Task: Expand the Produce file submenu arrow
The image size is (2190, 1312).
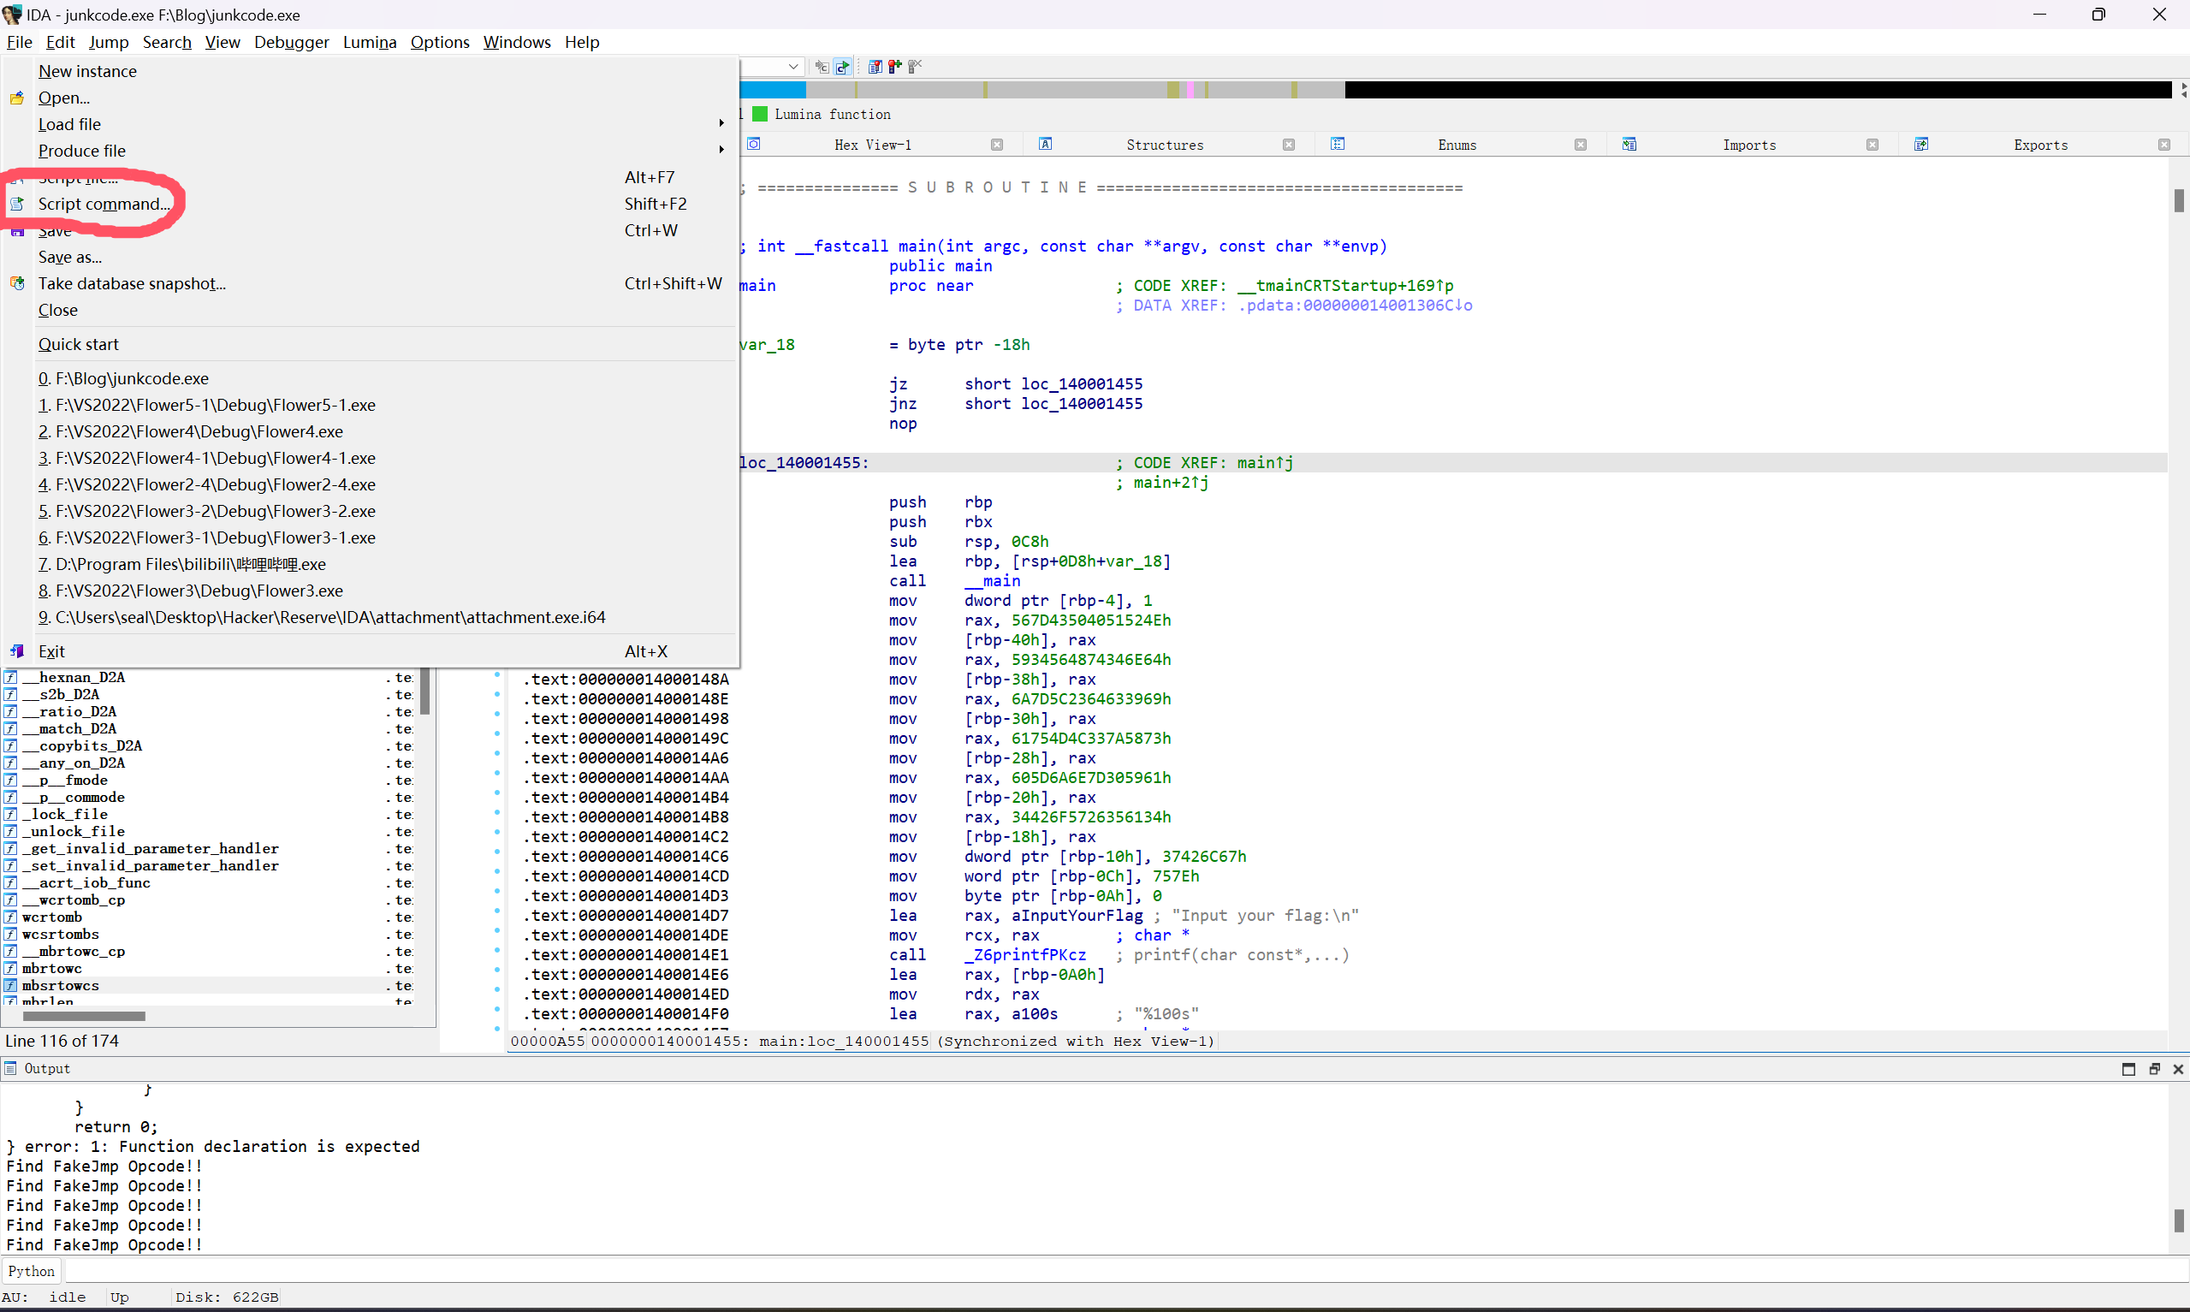Action: click(x=721, y=151)
